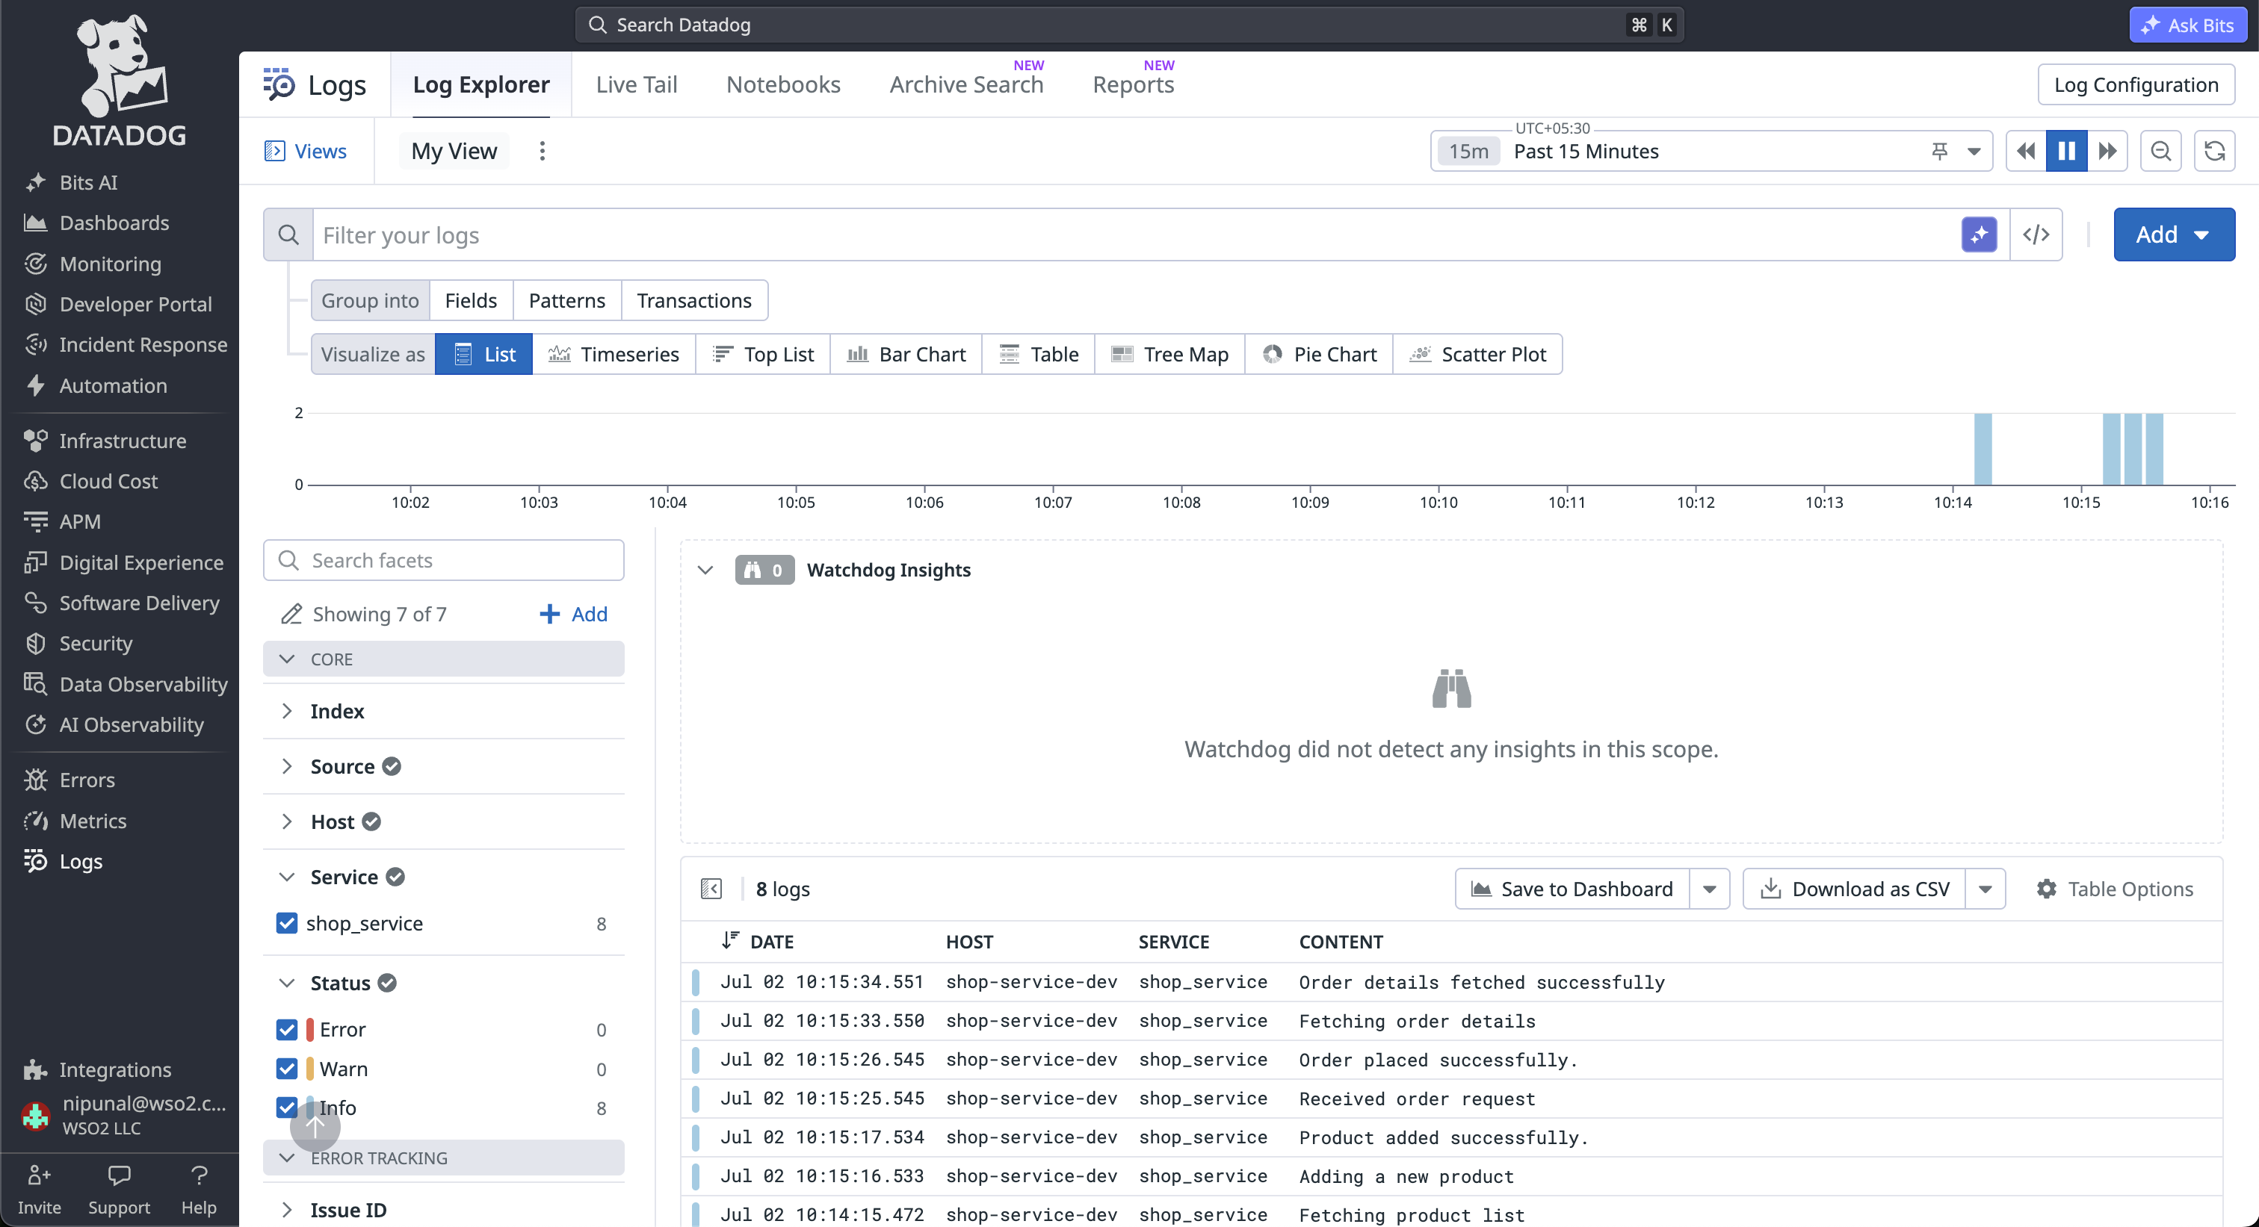Open time range dropdown
The image size is (2259, 1227).
[1974, 151]
